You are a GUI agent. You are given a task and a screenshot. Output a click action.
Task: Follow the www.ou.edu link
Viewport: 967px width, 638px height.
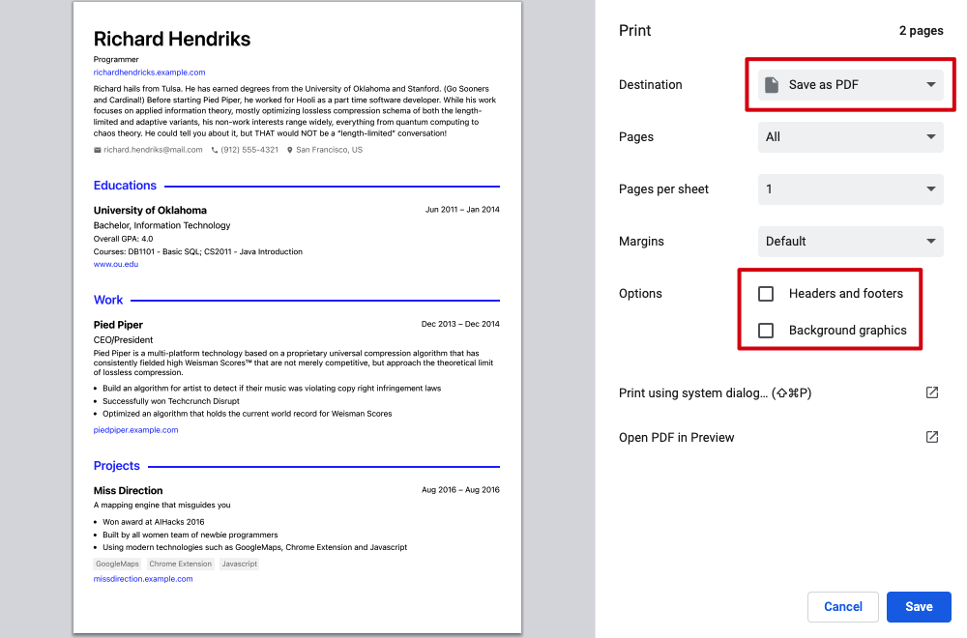pyautogui.click(x=116, y=264)
